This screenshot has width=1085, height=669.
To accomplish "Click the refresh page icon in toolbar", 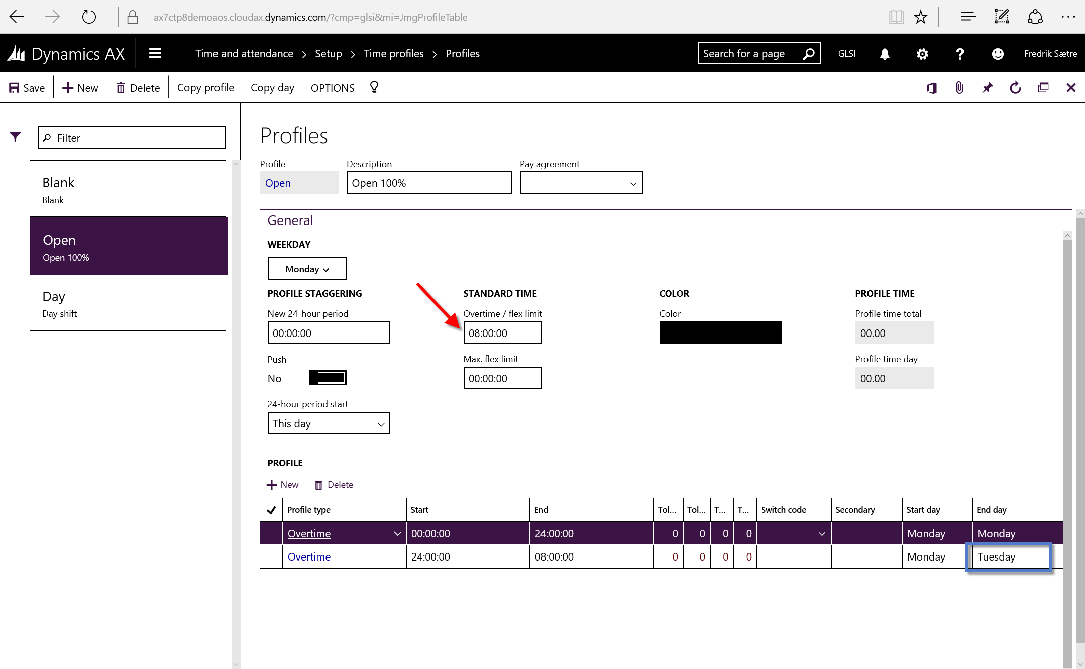I will (x=1015, y=88).
